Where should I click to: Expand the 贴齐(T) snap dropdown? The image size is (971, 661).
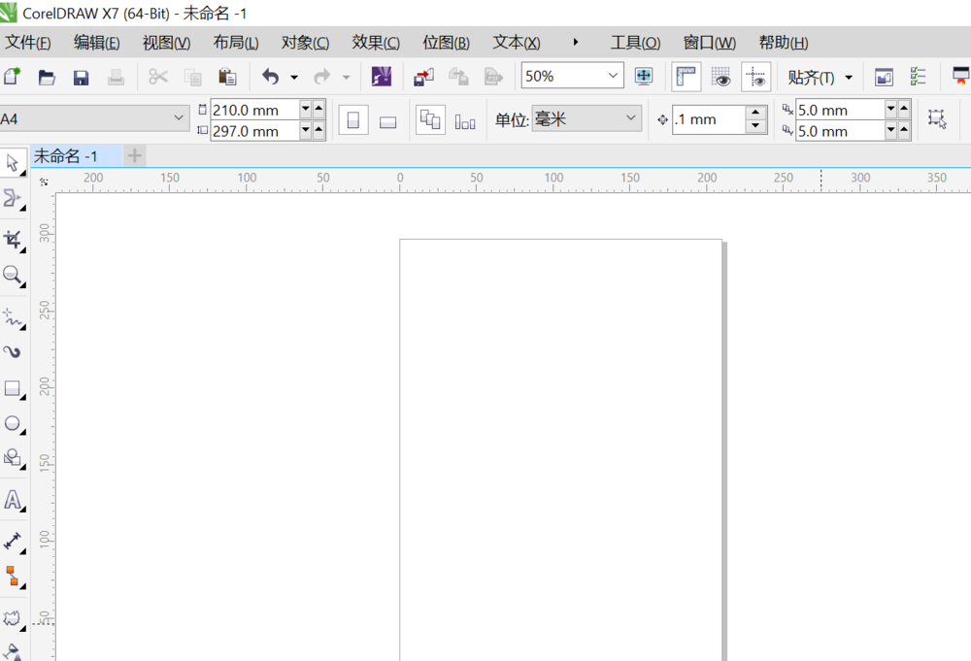[x=849, y=78]
